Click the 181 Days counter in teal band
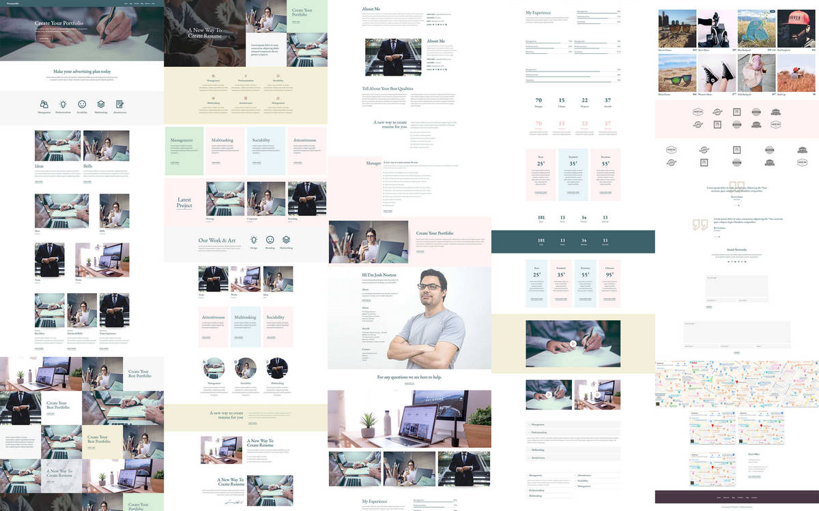The width and height of the screenshot is (819, 511). (541, 242)
